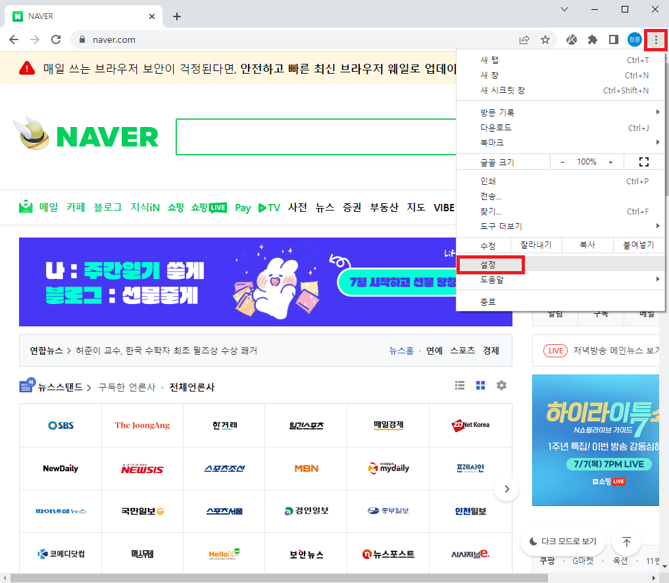Screen dimensions: 669x583
Task: Open the 연합뉴스 headline about 허준이 교수
Action: point(166,351)
